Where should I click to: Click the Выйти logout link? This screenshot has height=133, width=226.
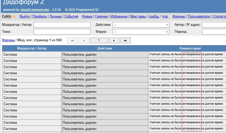coord(25,16)
